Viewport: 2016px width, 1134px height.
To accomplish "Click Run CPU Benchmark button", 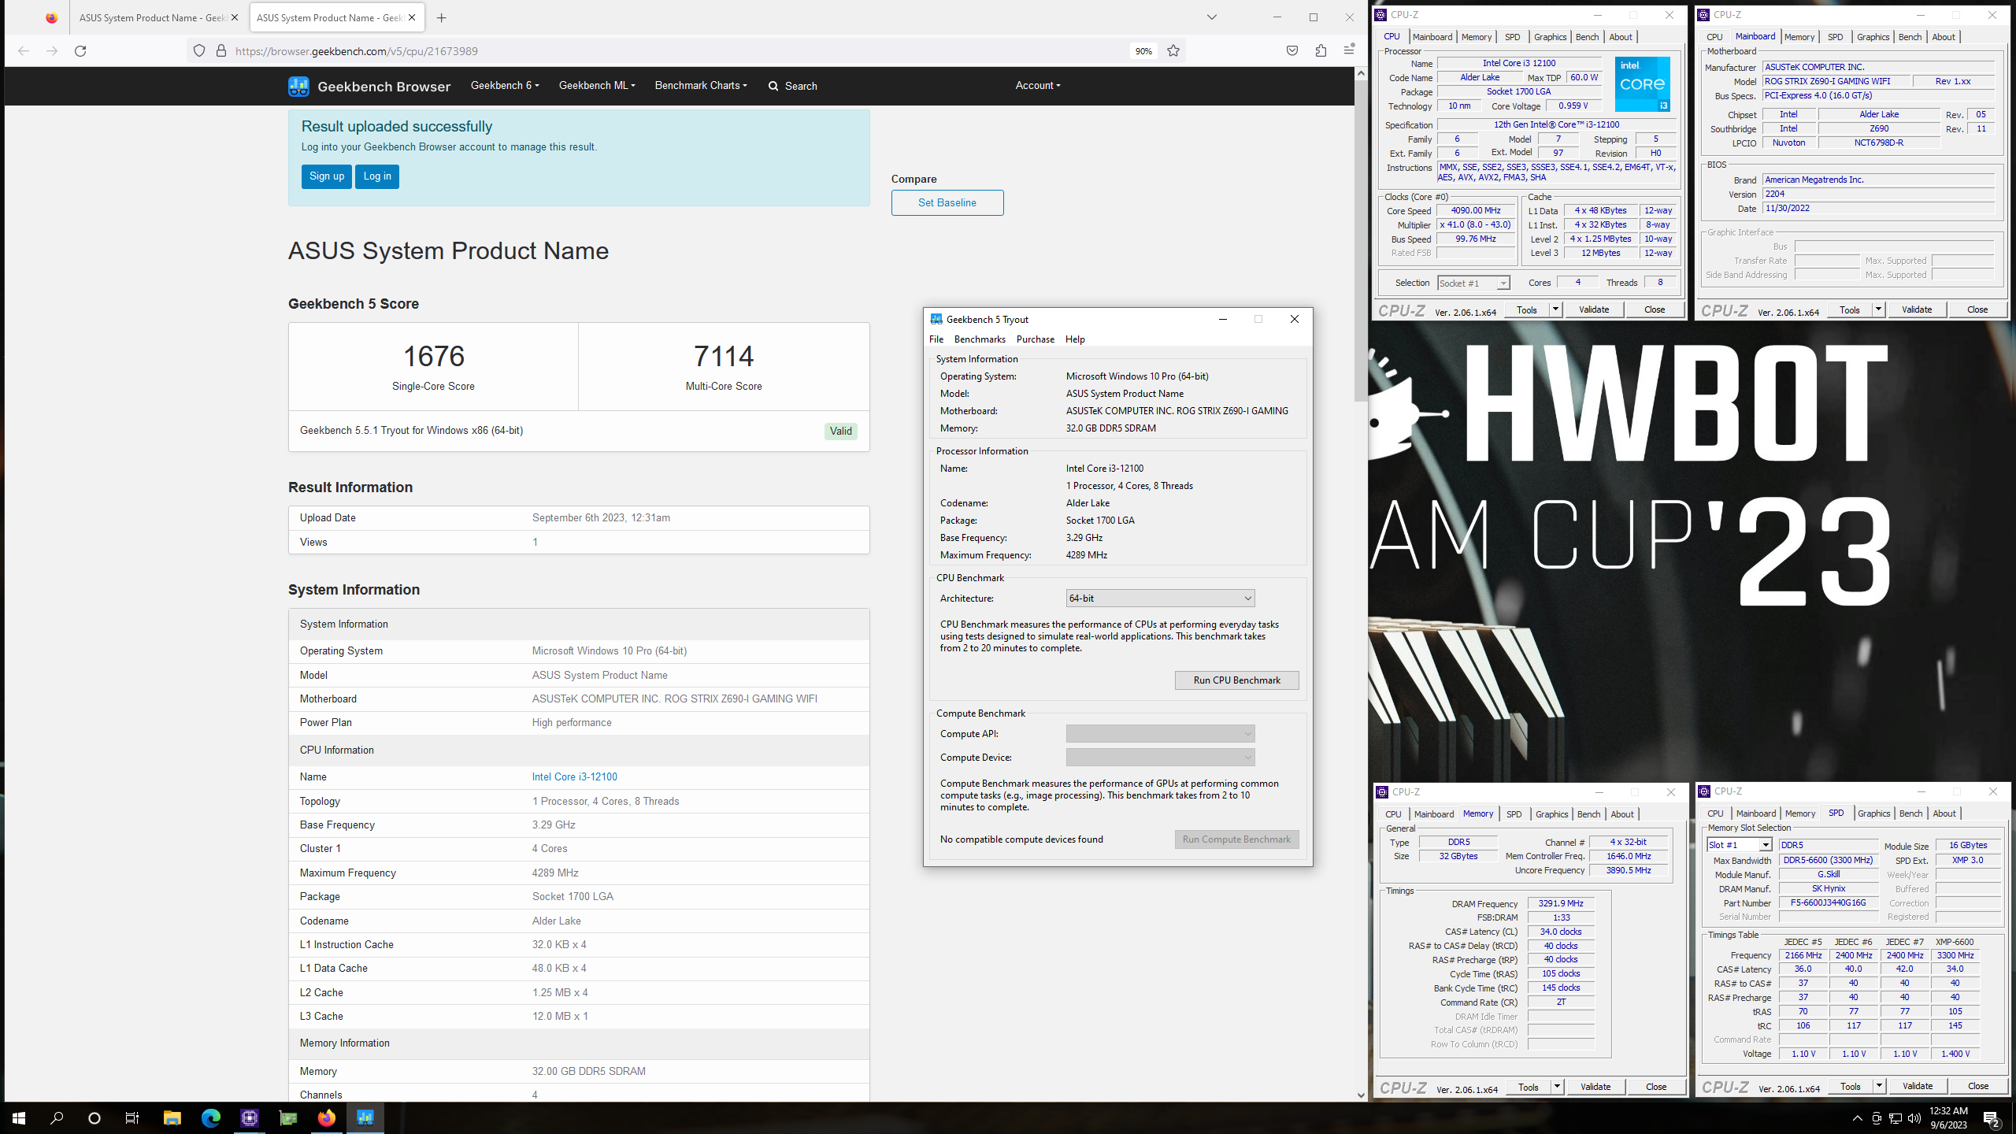I will click(1237, 680).
